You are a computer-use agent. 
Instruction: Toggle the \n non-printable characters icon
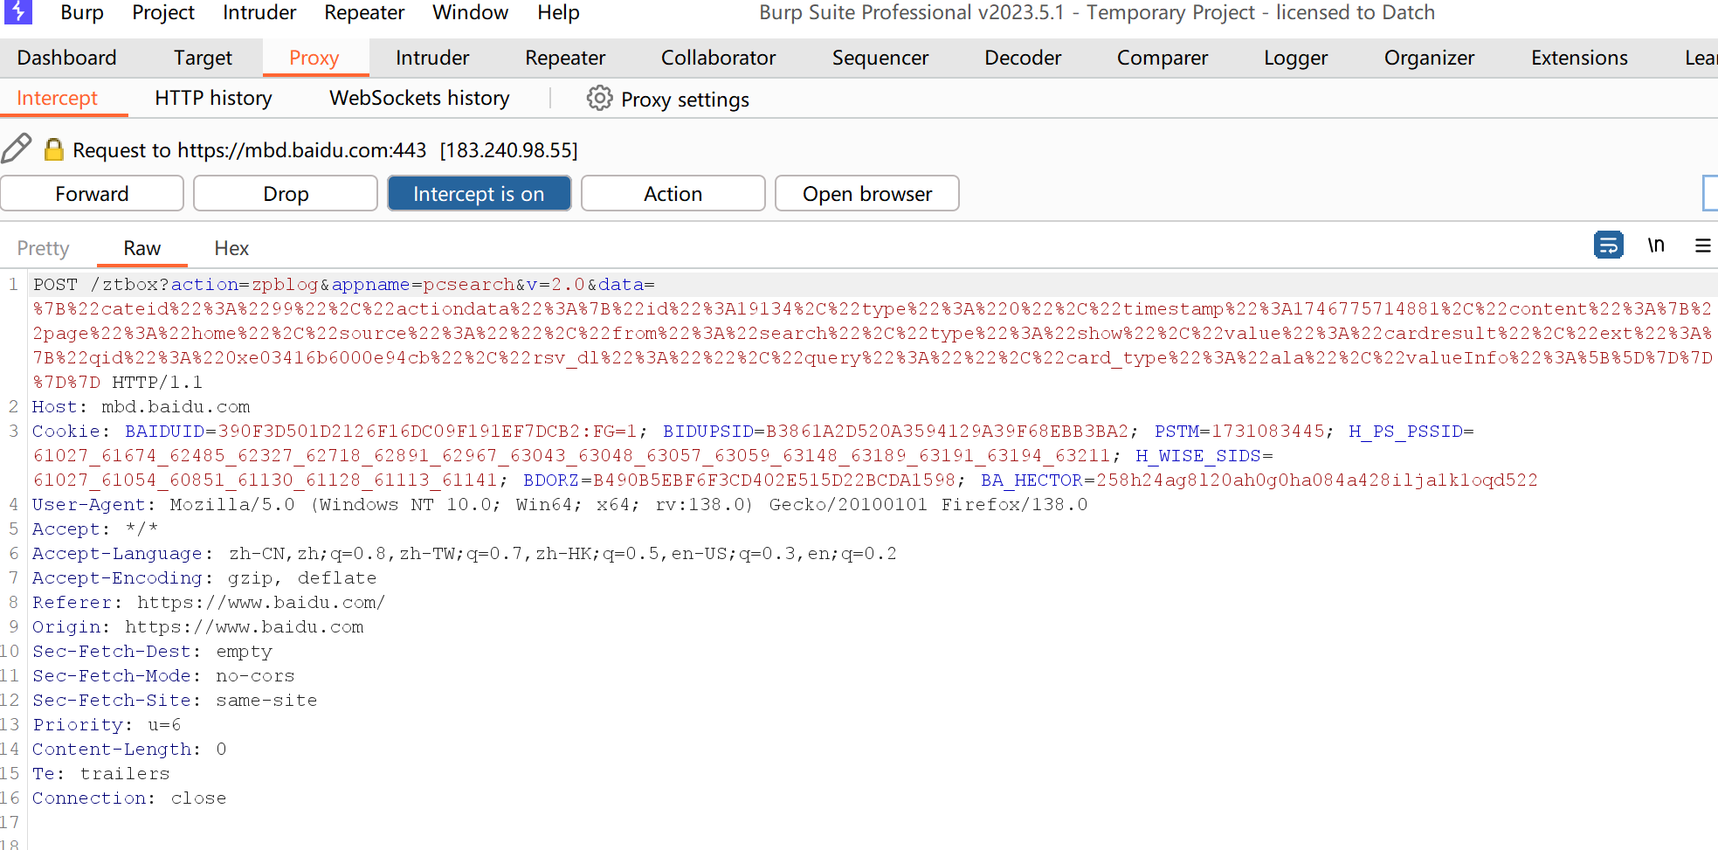(1656, 245)
